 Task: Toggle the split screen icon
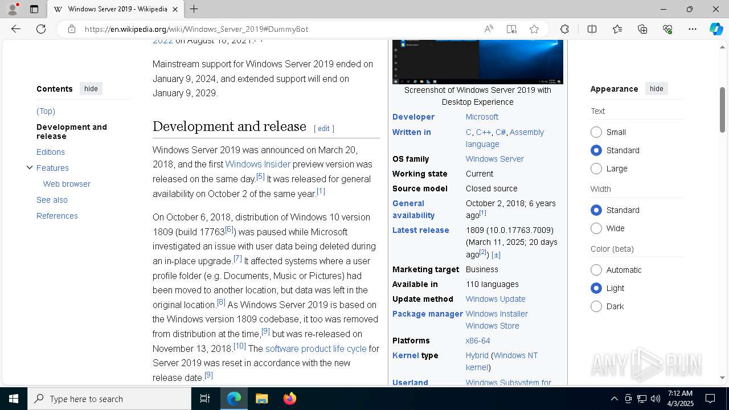coord(592,29)
